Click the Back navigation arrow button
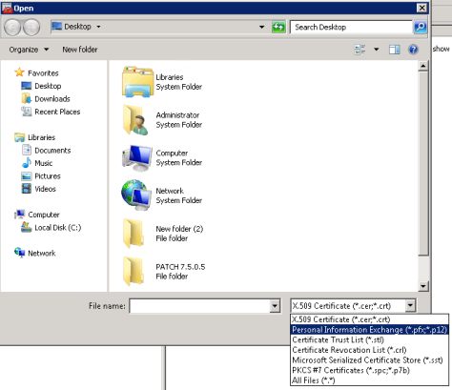The height and width of the screenshot is (390, 452). [12, 27]
